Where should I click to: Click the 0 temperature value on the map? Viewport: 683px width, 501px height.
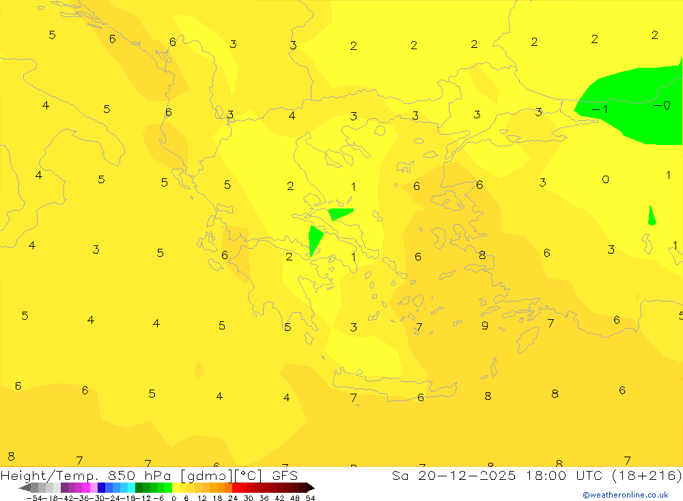[x=605, y=179]
